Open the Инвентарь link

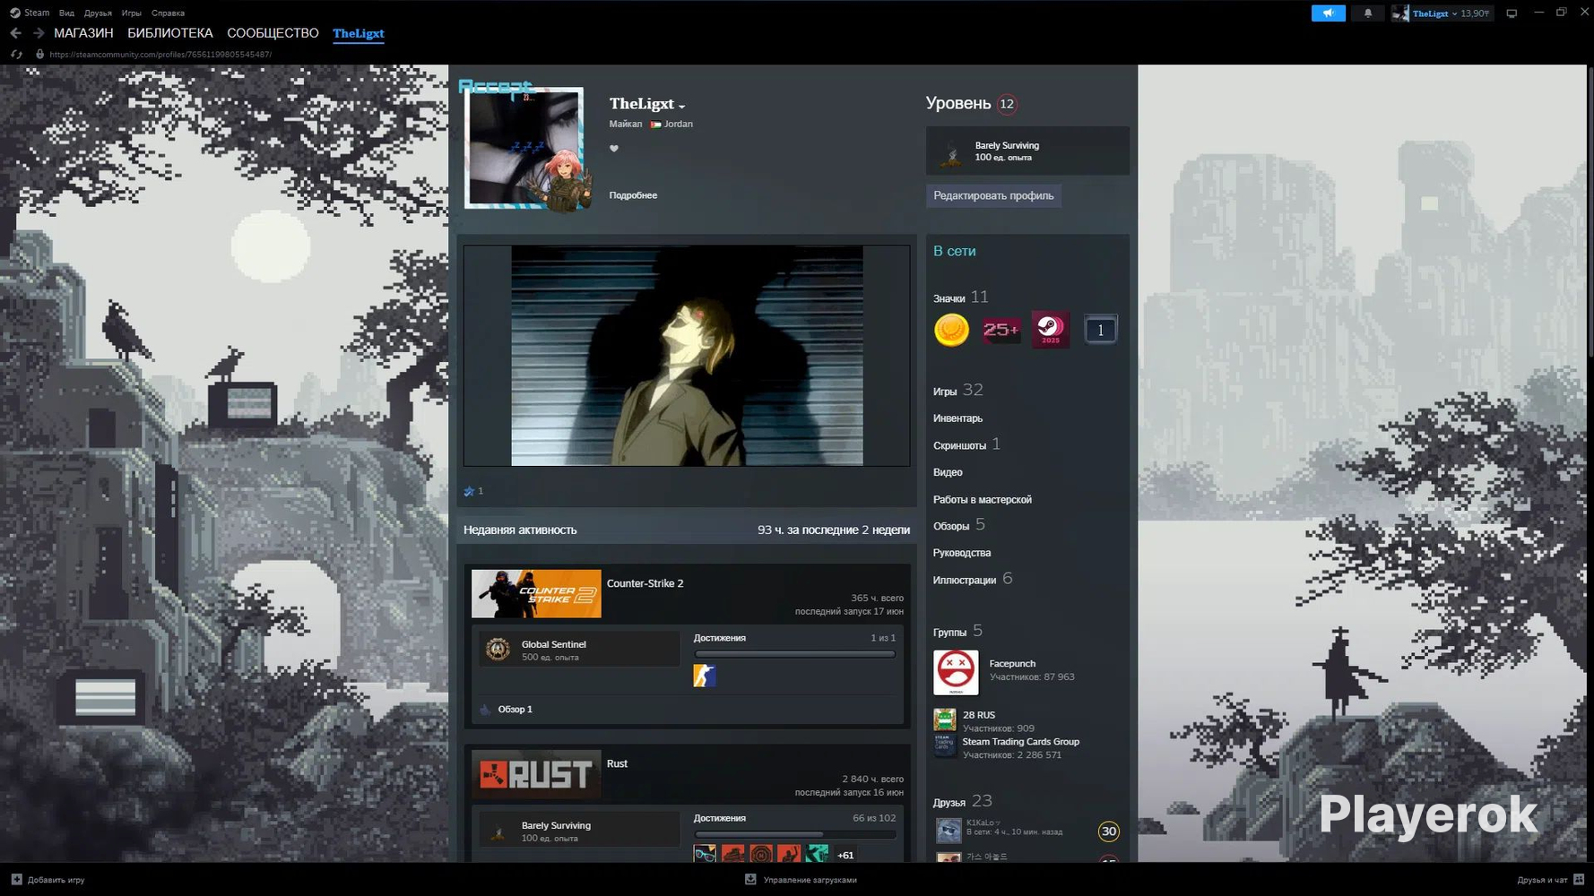[957, 418]
